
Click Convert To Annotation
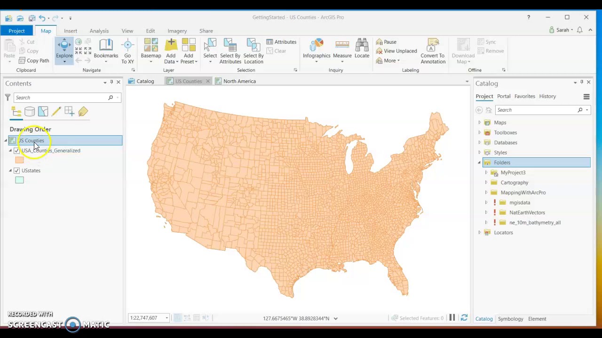(433, 51)
